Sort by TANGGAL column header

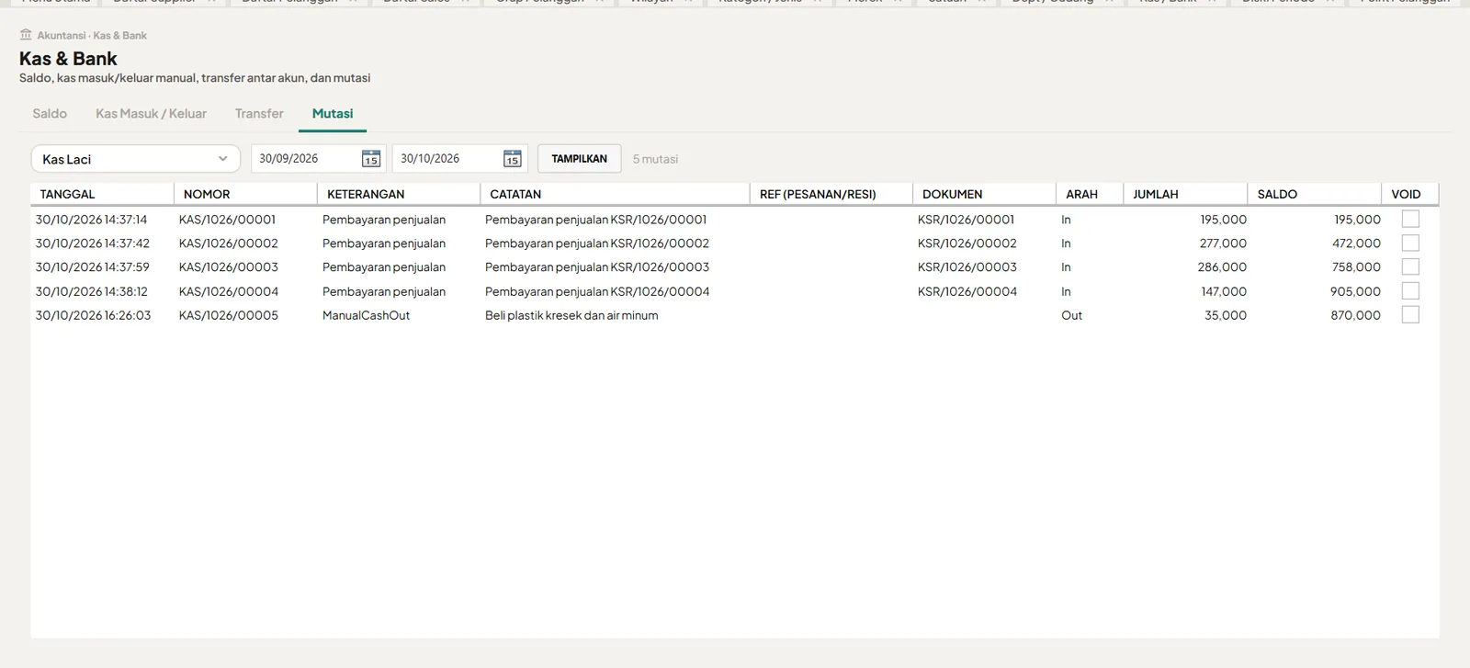102,194
